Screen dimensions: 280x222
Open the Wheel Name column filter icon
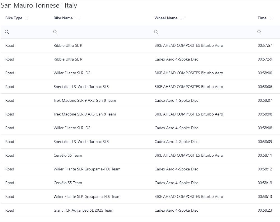[x=182, y=18]
